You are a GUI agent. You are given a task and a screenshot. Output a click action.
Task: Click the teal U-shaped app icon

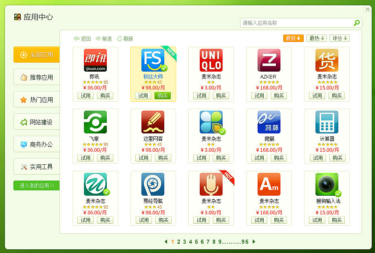coord(95,185)
